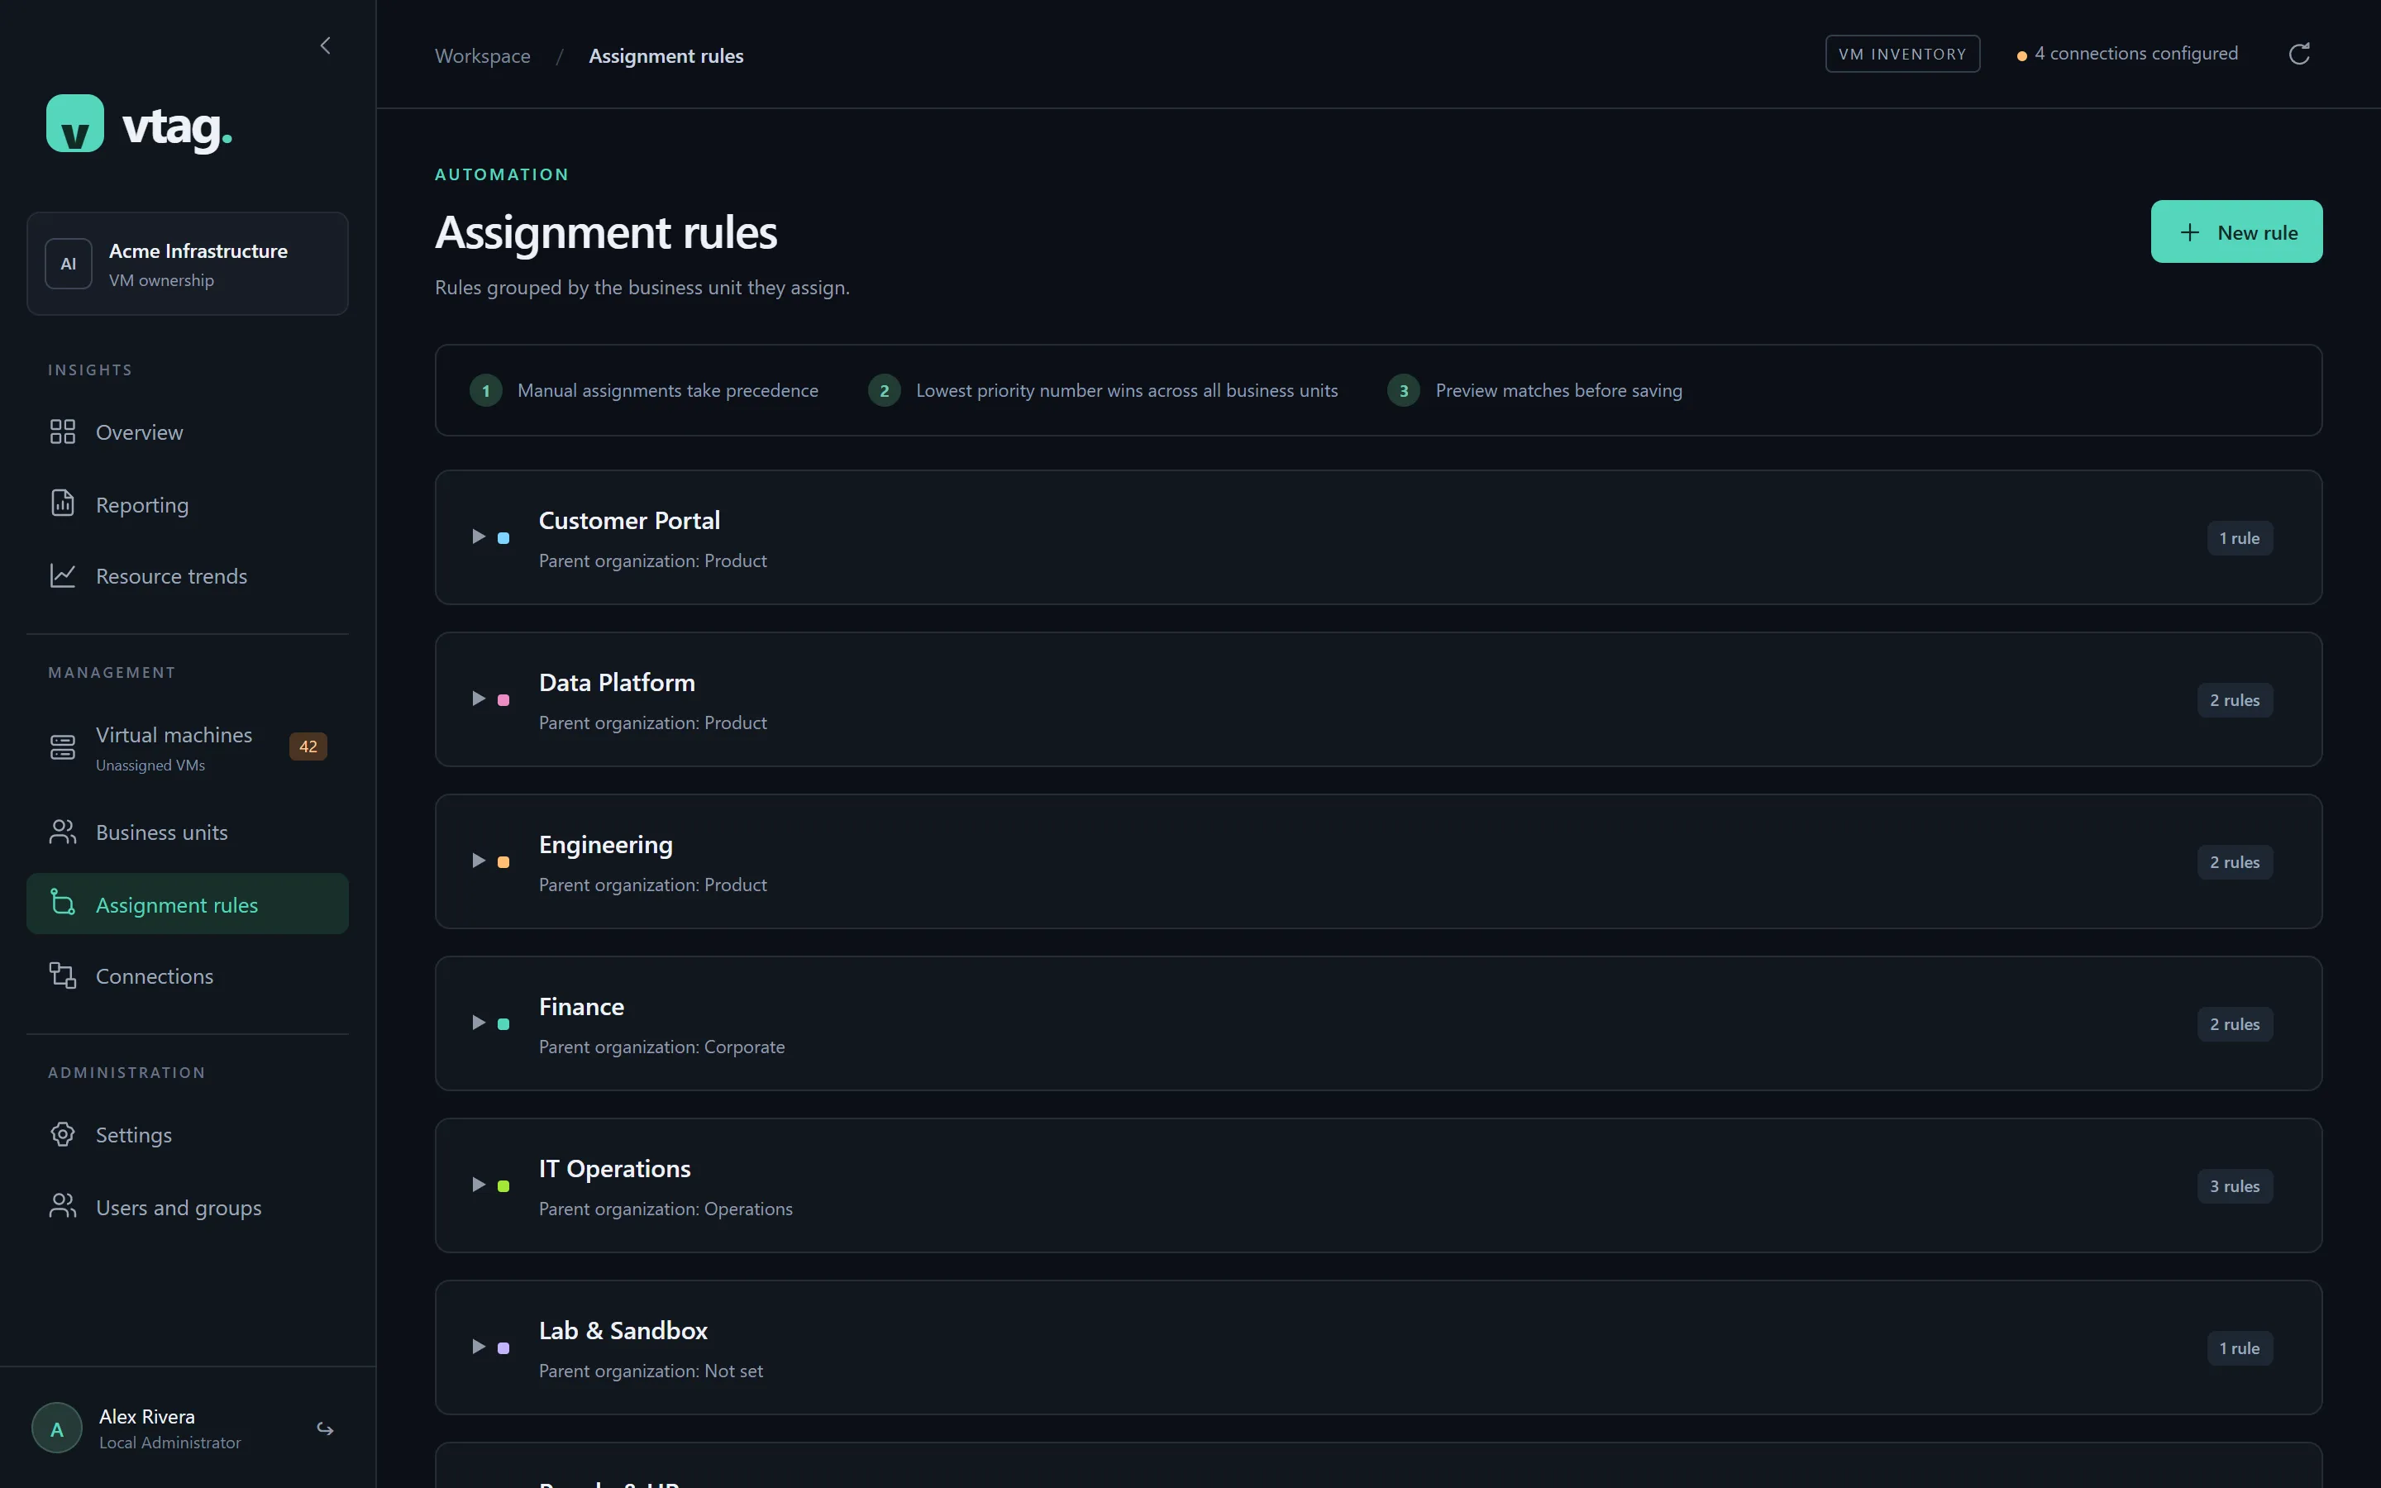Collapse the sidebar with the chevron arrow
This screenshot has height=1488, width=2381.
[x=326, y=46]
